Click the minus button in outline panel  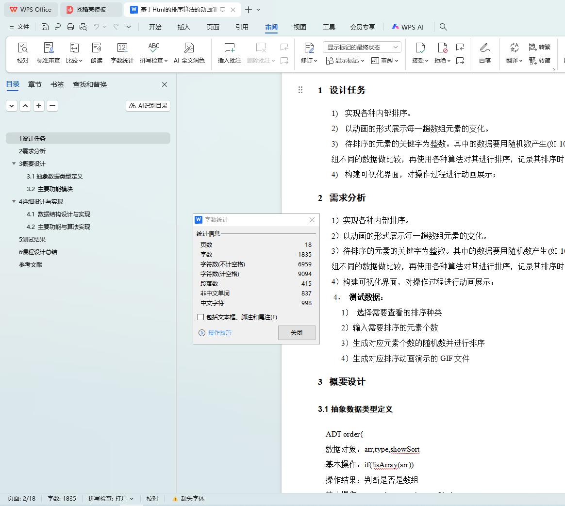(52, 106)
